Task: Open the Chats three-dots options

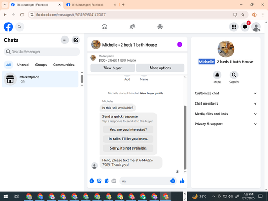Action: [65, 40]
